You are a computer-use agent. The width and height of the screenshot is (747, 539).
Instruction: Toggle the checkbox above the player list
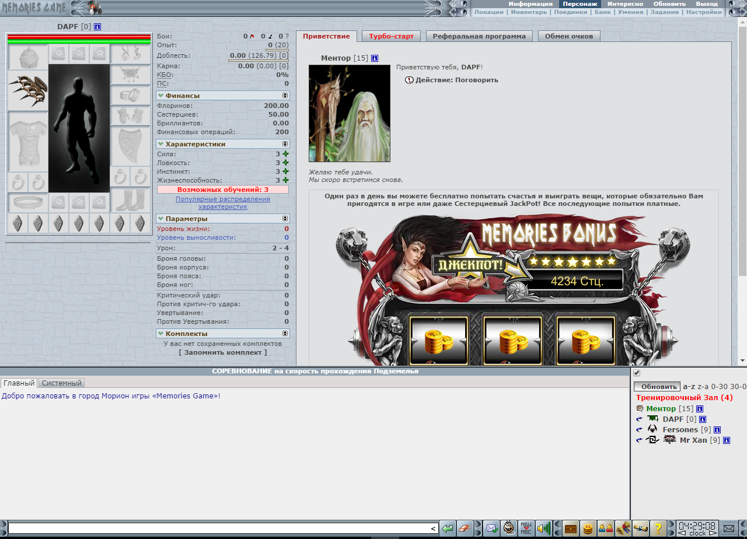click(x=637, y=373)
